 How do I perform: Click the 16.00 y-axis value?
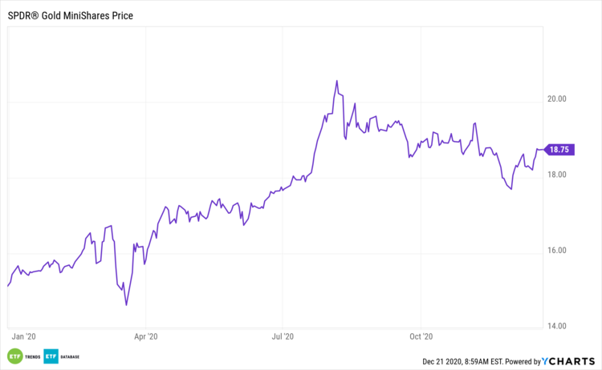556,250
